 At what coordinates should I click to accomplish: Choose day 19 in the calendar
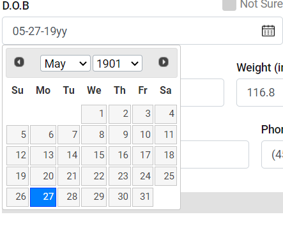point(17,176)
